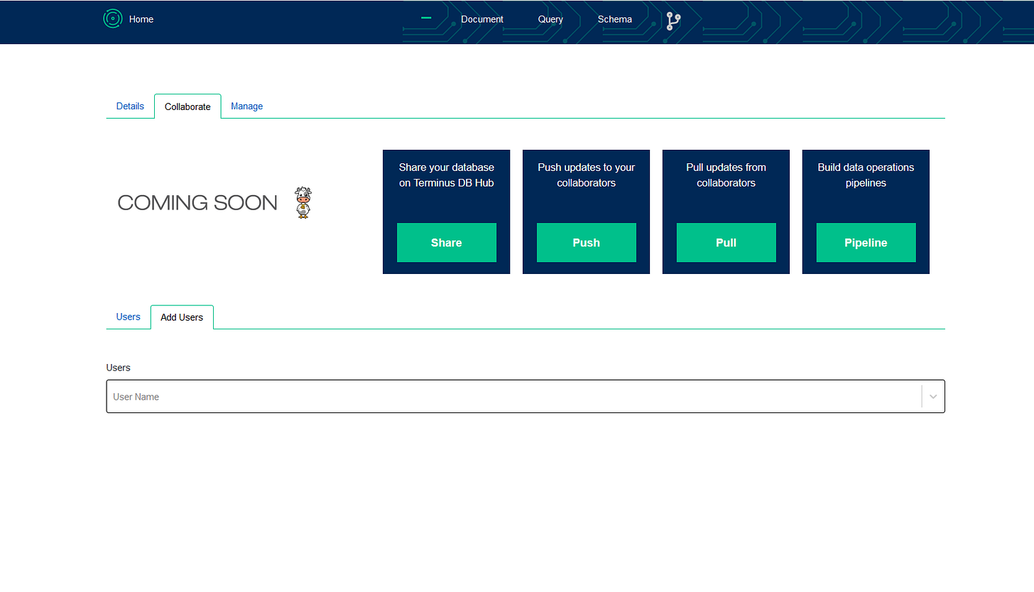Focus the User Name input field

tap(511, 397)
